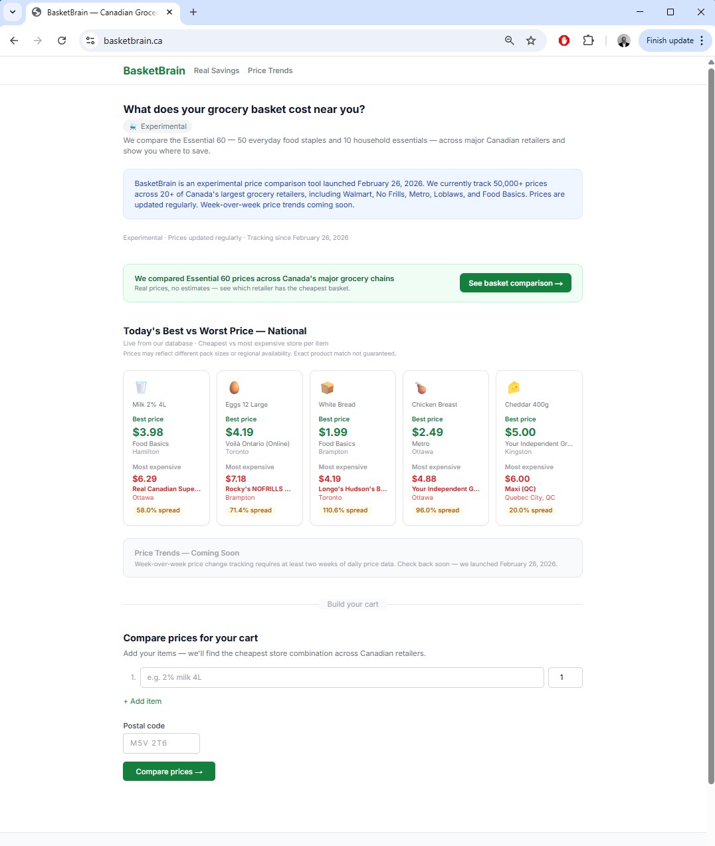Click the bread icon on the White Bread card
This screenshot has height=846, width=715.
326,387
